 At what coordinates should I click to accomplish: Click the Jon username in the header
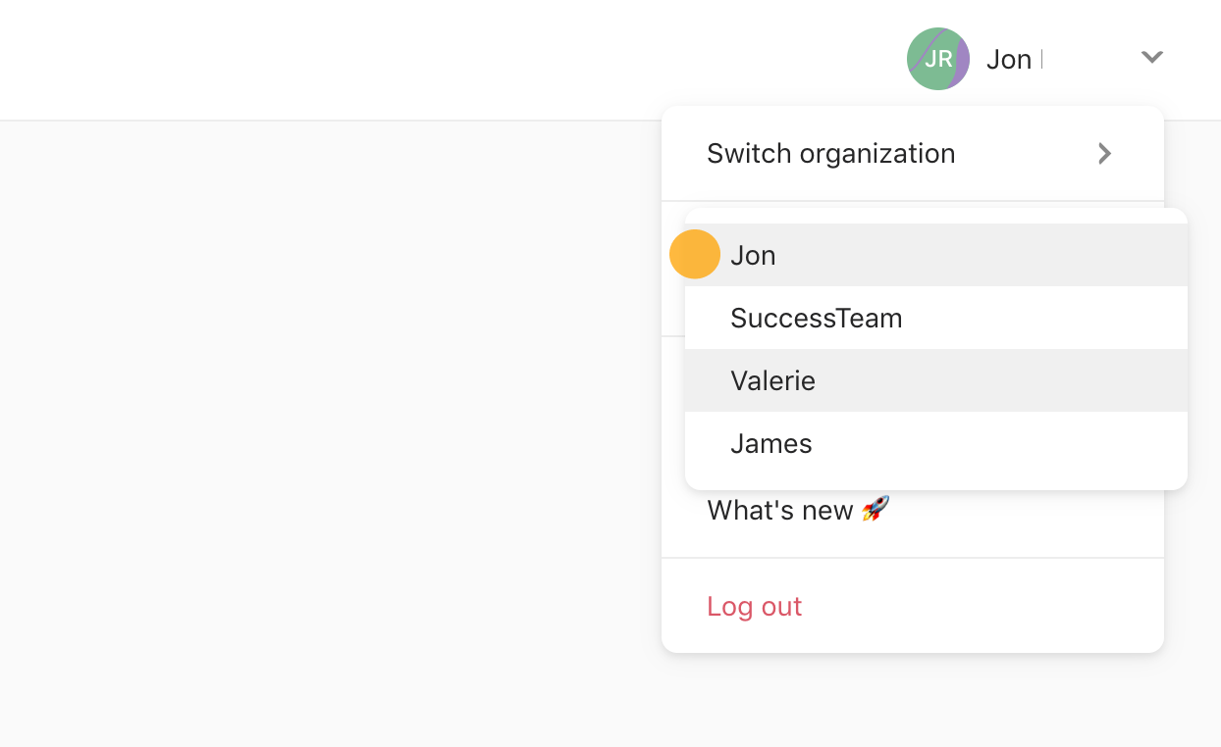1008,60
